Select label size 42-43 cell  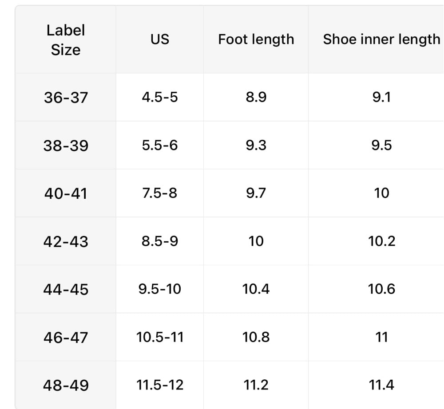pos(66,242)
